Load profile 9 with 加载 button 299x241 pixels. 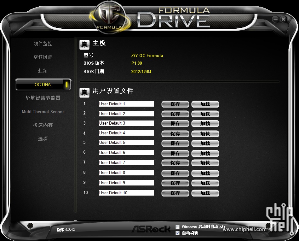point(205,183)
